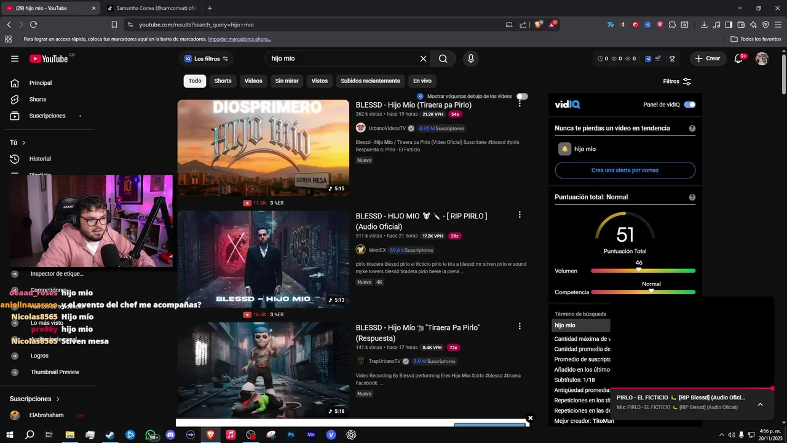Open options for Tiraera Pa Pirlo (Respuesta) video
The width and height of the screenshot is (787, 443).
(520, 326)
